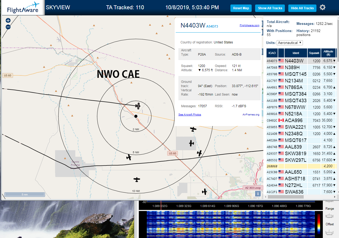Select the N2348Q aircraft row

tap(301, 134)
